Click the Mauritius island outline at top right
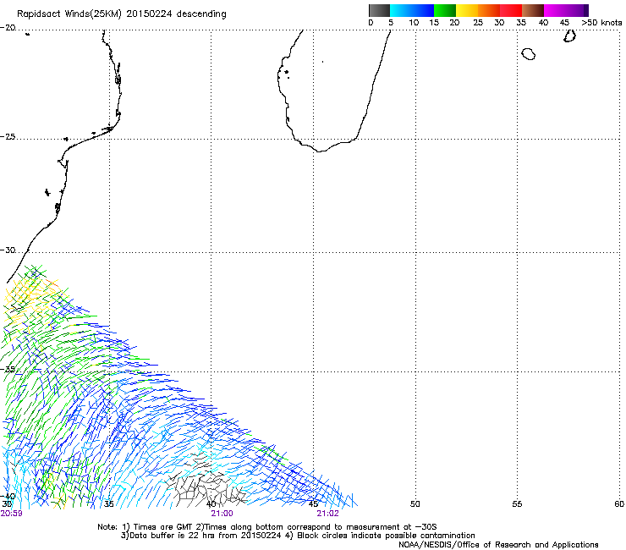626x550 pixels. point(569,36)
